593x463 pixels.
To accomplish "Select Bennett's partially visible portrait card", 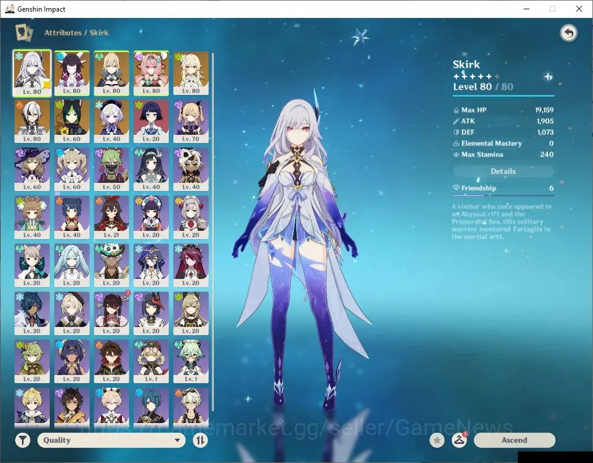I will pos(191,407).
